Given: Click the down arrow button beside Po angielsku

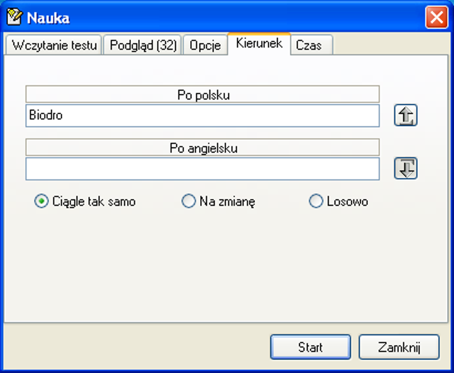Looking at the screenshot, I should pyautogui.click(x=405, y=168).
